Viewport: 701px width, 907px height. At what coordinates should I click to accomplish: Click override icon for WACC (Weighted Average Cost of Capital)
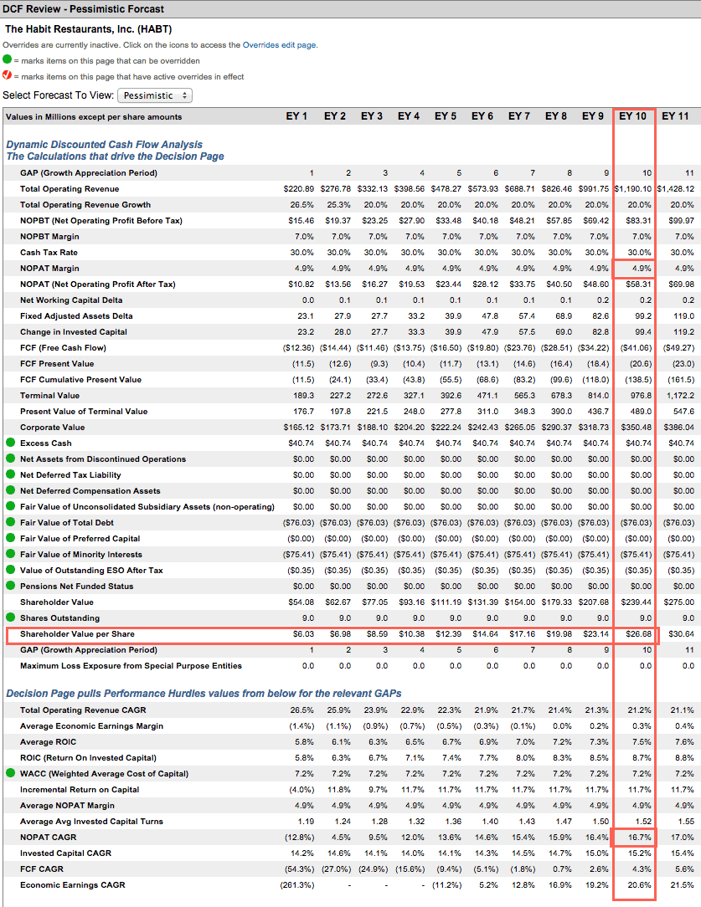click(10, 773)
